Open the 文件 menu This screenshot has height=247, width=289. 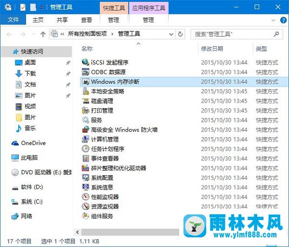[x=13, y=20]
